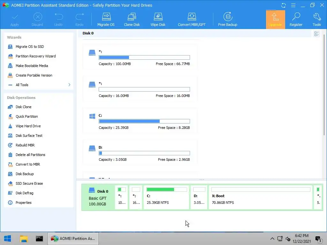Expand the All Tools submenu arrow
Screen dimensions: 327x245
coord(69,85)
